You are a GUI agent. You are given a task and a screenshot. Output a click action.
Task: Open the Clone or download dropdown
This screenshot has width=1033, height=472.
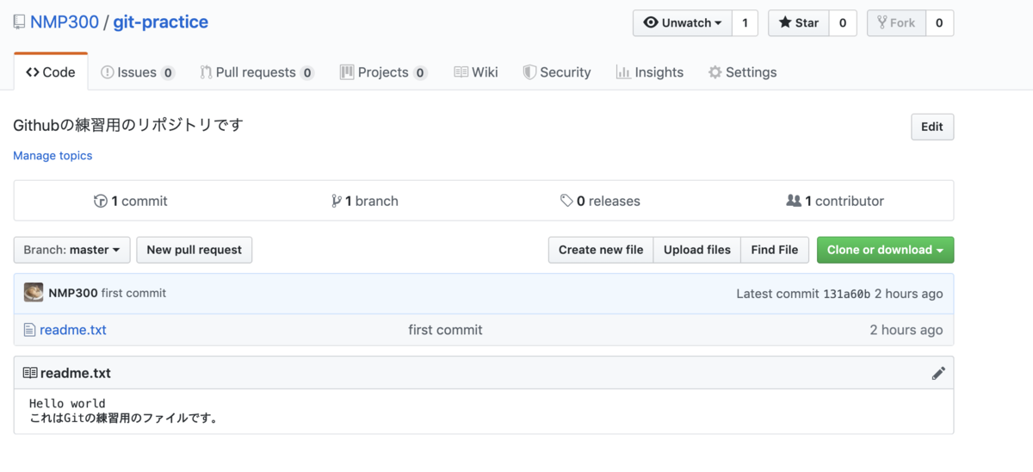click(x=885, y=250)
